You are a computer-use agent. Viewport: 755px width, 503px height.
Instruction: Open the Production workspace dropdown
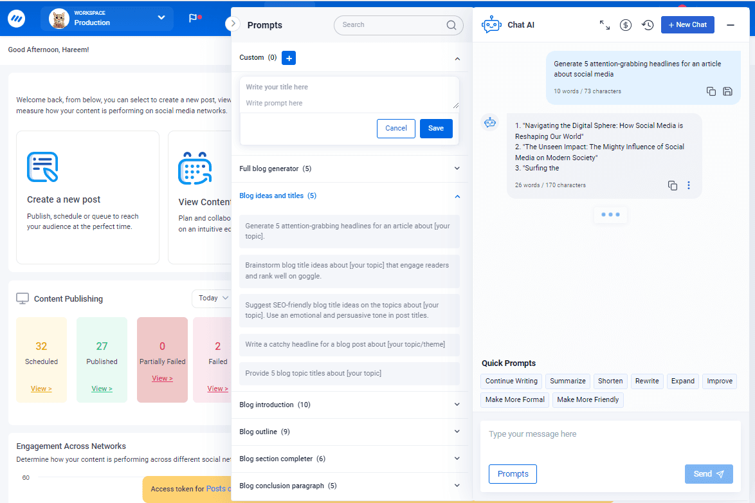click(x=161, y=18)
